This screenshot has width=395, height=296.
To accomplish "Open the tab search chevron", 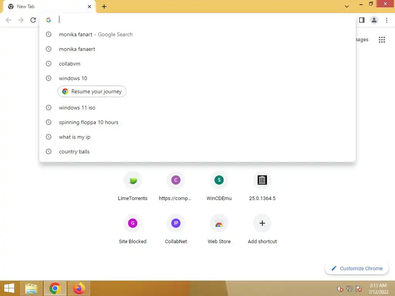I will [347, 7].
